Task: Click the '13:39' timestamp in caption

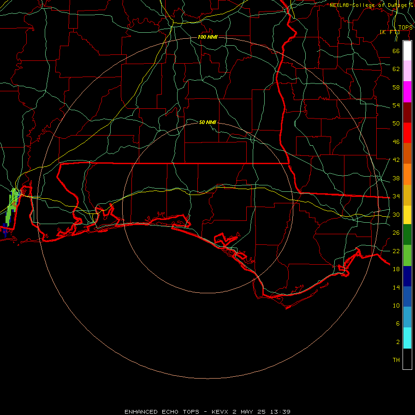Action: pyautogui.click(x=280, y=412)
